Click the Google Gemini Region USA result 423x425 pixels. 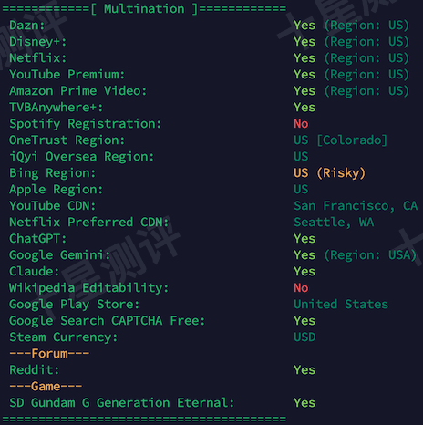pos(355,255)
